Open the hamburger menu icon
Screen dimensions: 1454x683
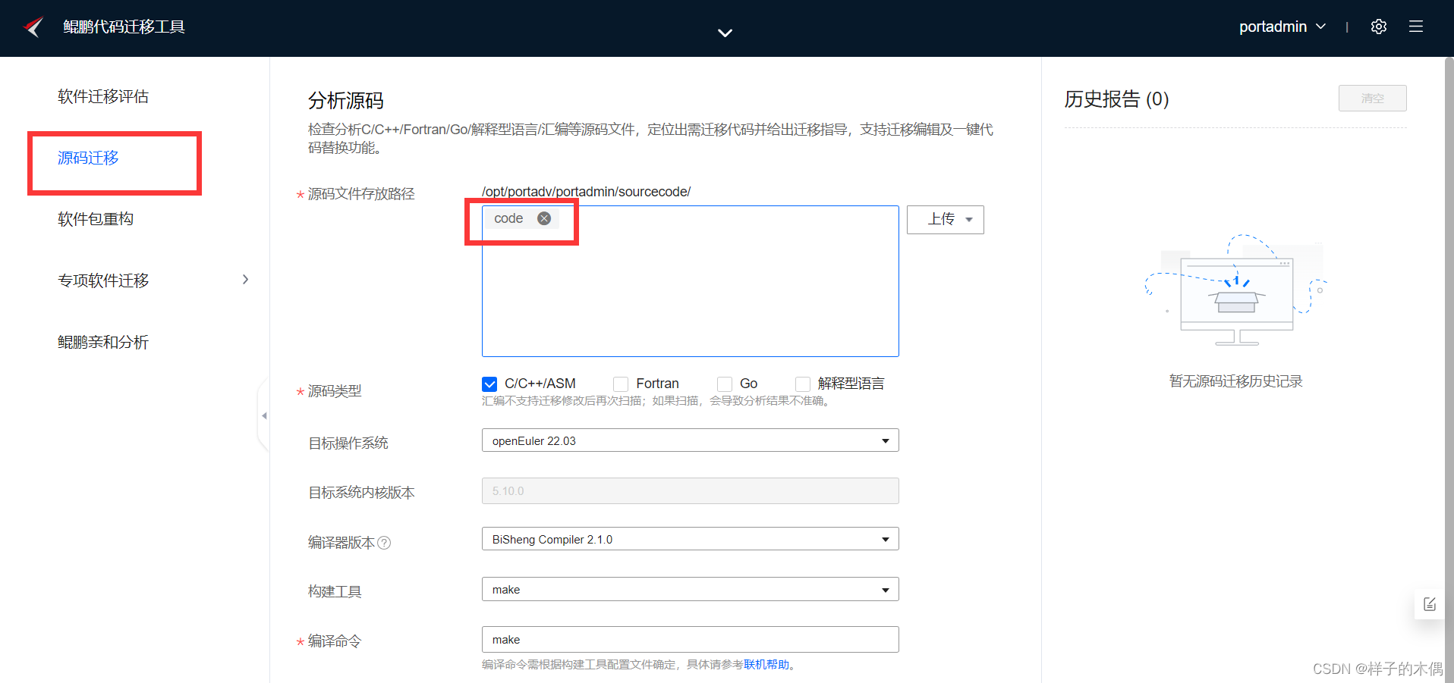tap(1416, 27)
